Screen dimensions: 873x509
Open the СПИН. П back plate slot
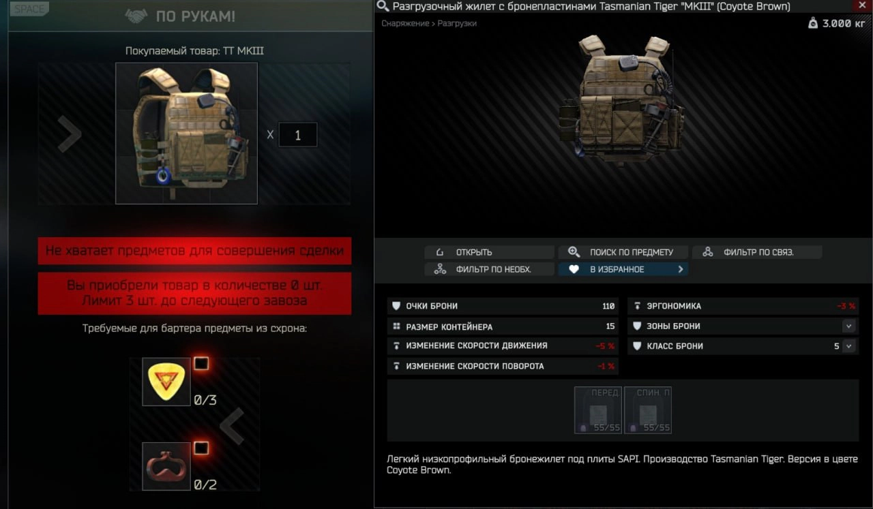(648, 410)
